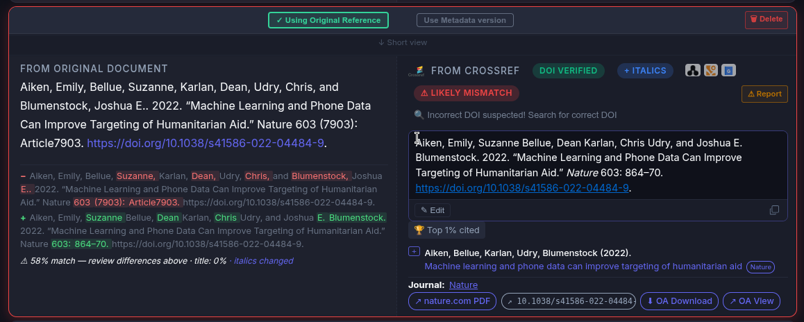
Task: Click the removed text "Suzanne," in diff
Action: pos(137,176)
